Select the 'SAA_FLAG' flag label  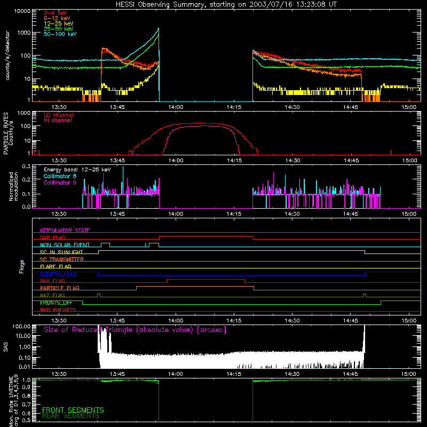click(52, 281)
